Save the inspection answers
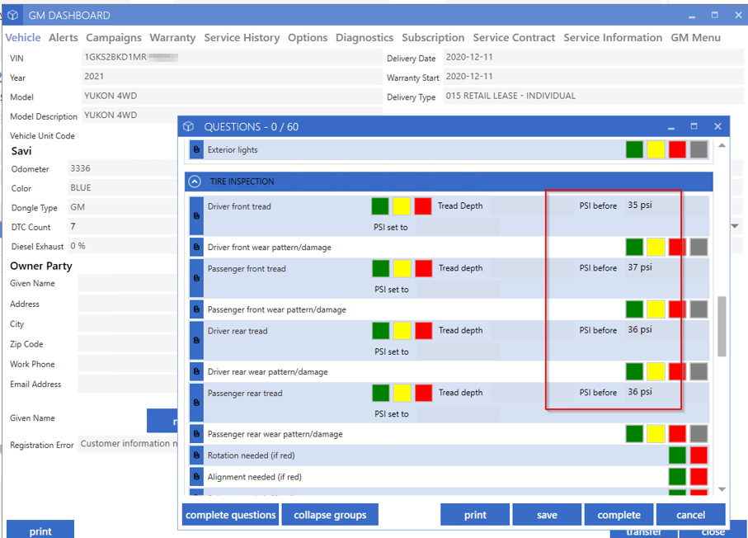 (x=547, y=515)
